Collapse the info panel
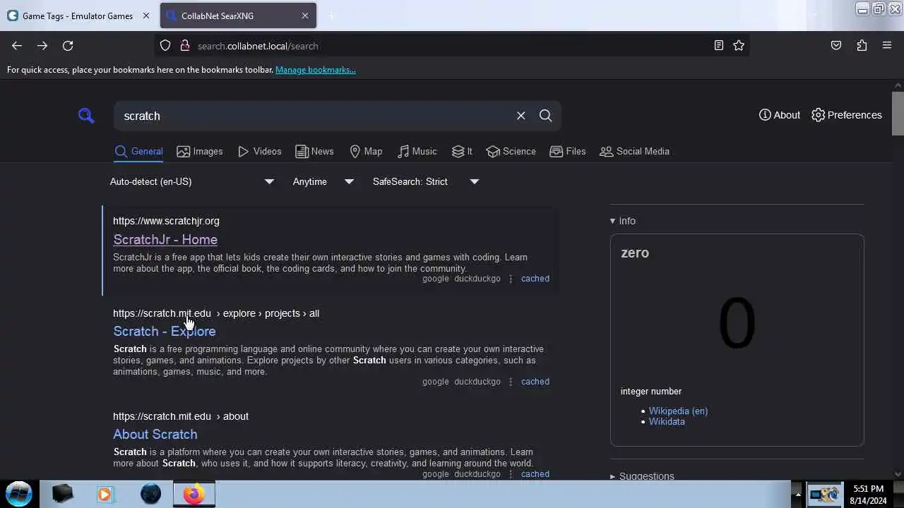 pyautogui.click(x=622, y=221)
